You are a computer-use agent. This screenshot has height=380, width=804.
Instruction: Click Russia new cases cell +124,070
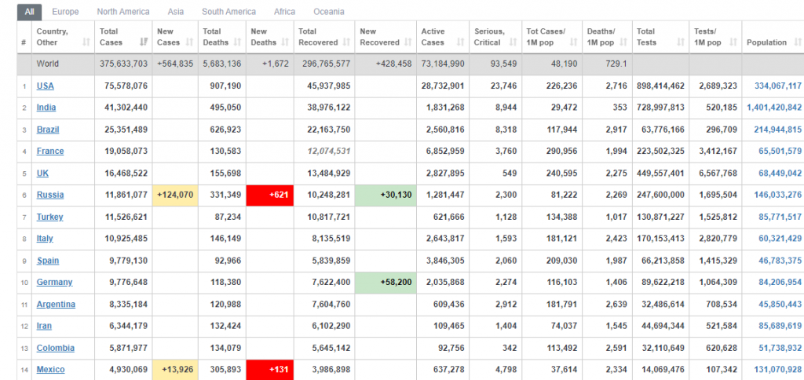click(x=175, y=195)
